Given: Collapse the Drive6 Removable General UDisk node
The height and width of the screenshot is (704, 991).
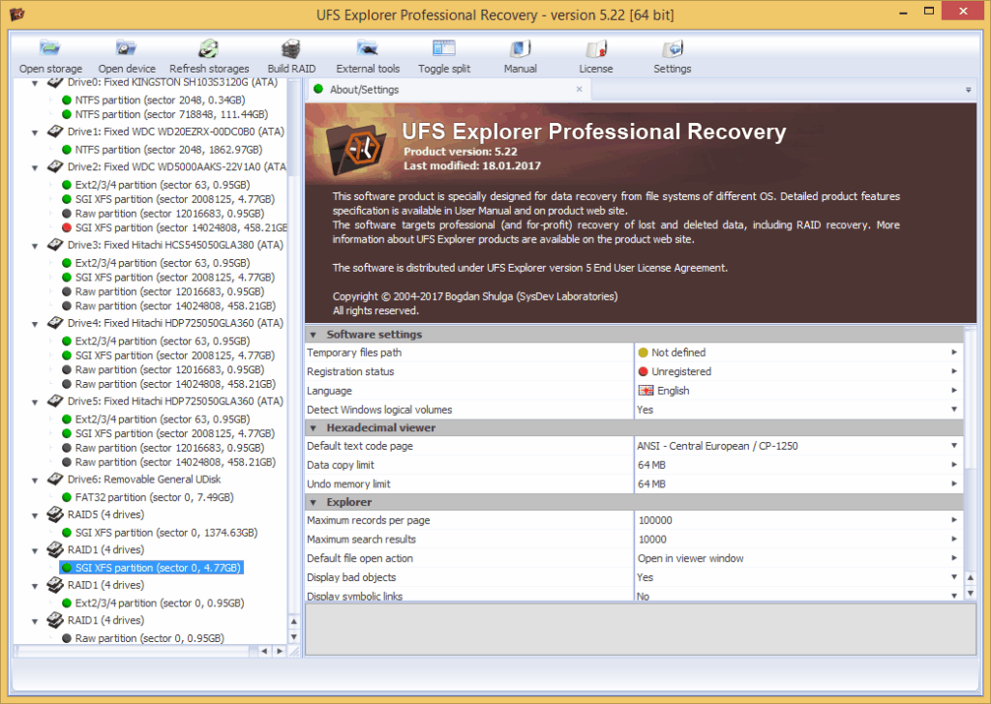Looking at the screenshot, I should tap(35, 481).
